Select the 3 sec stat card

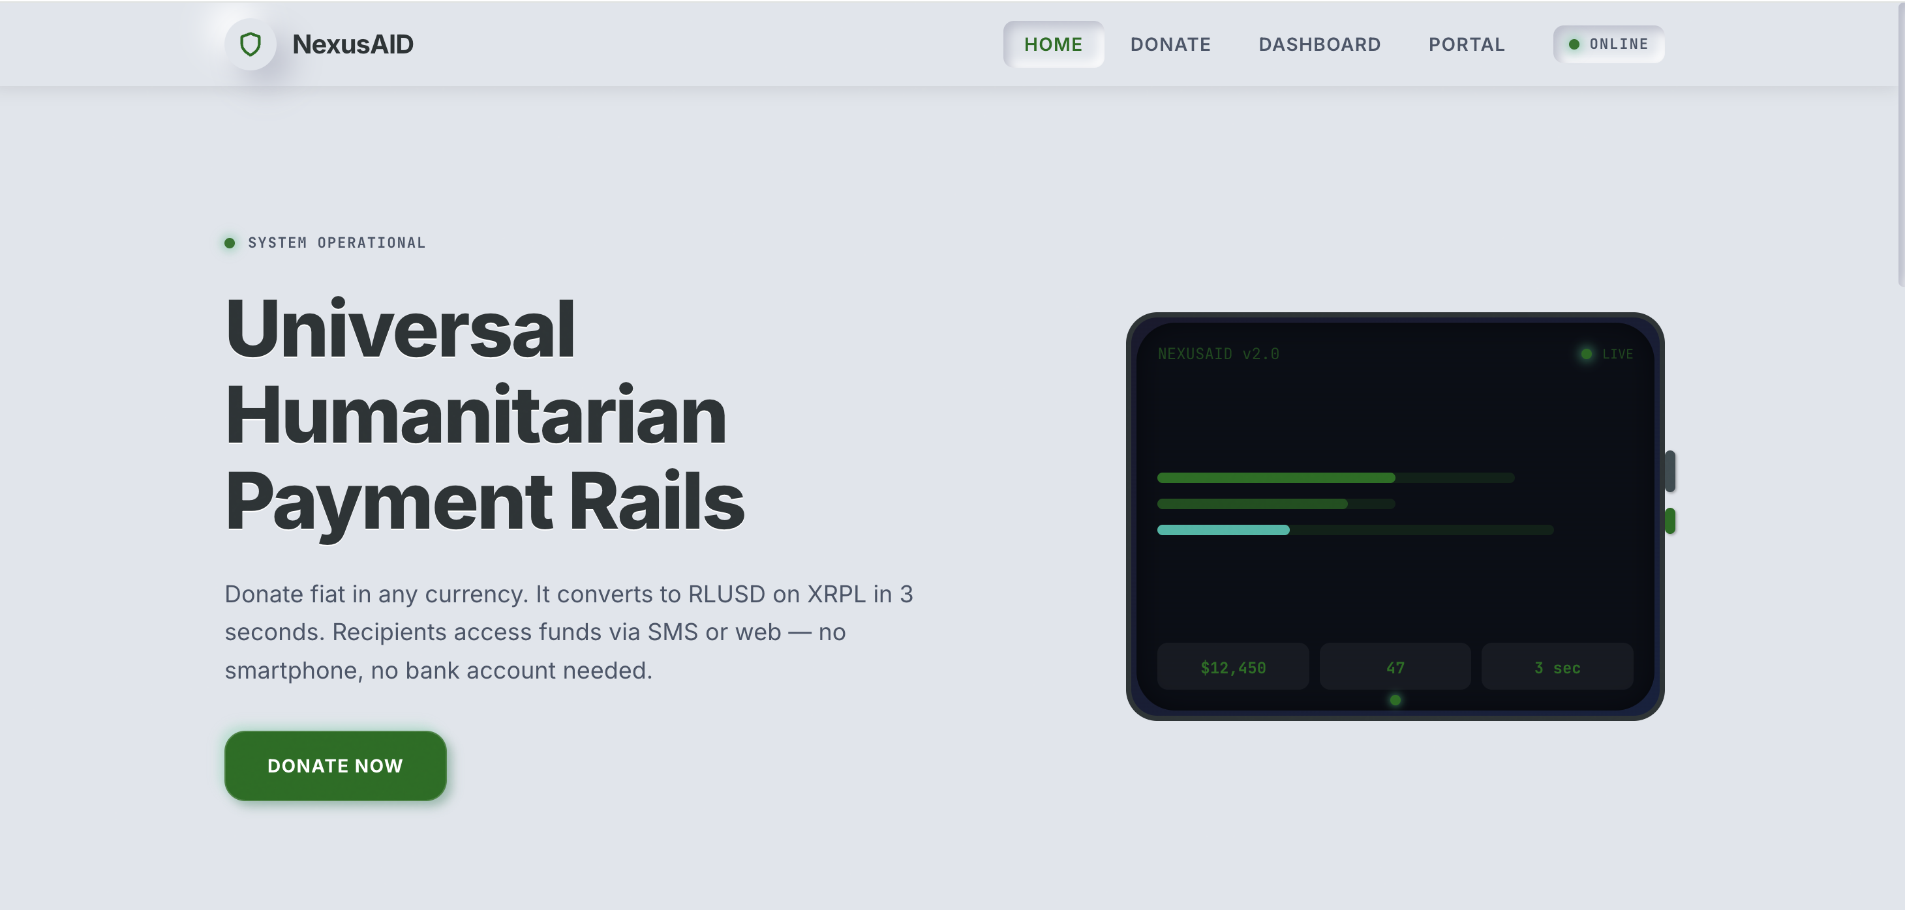pyautogui.click(x=1557, y=667)
